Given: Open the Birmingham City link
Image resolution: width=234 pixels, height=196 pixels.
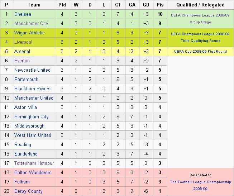Looking at the screenshot, I should click(x=31, y=116).
